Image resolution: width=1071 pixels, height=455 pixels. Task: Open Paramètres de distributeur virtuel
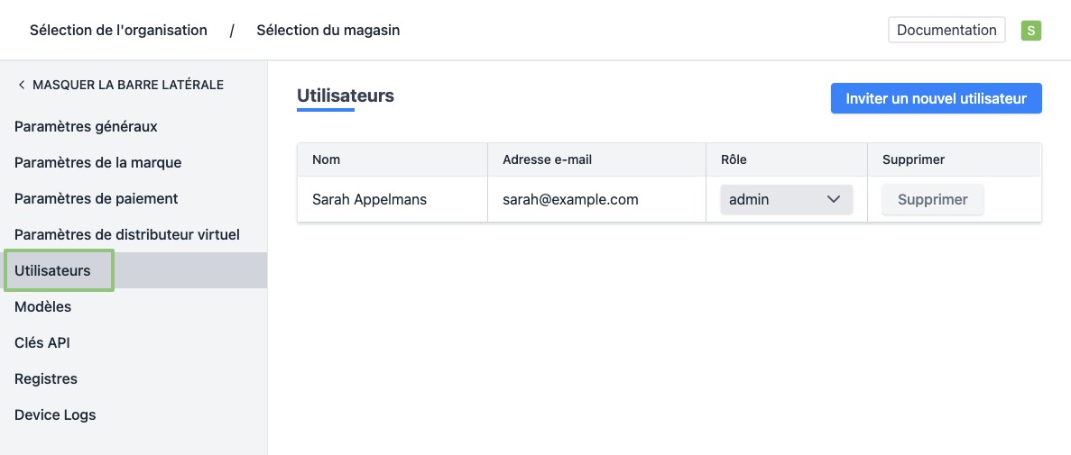pyautogui.click(x=127, y=235)
